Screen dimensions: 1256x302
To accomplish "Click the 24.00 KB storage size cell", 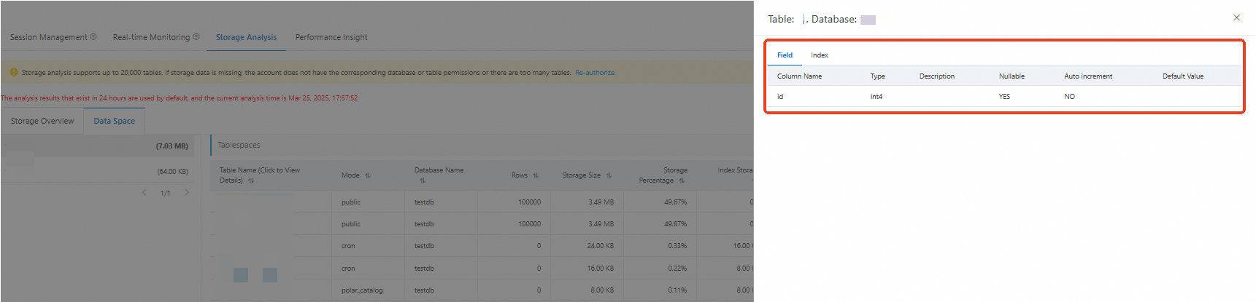I will pos(600,246).
